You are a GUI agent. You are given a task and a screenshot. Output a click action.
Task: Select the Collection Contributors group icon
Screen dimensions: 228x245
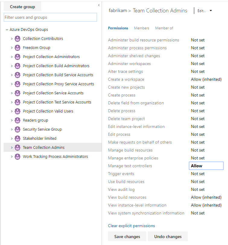pyautogui.click(x=17, y=38)
